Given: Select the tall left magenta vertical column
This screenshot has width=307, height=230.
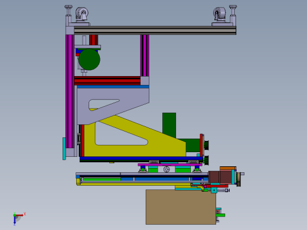Looking at the screenshot, I should click(x=70, y=91).
